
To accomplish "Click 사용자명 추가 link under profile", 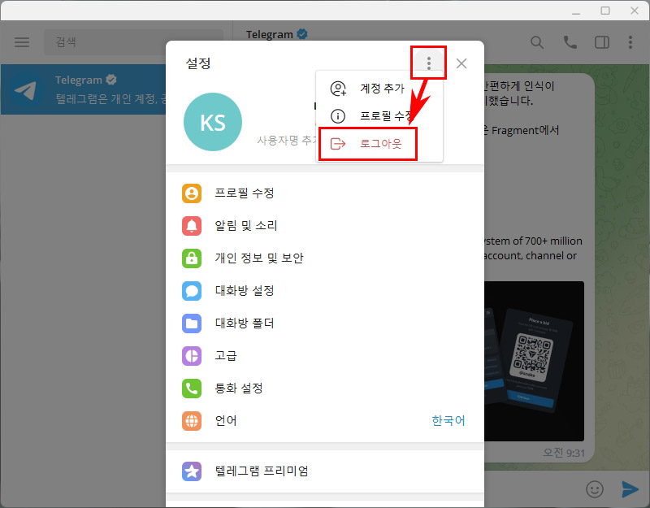I will click(286, 140).
